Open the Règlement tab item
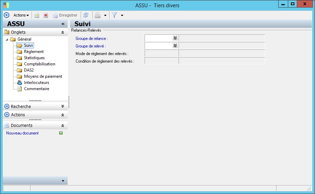This screenshot has width=315, height=194. pos(34,52)
